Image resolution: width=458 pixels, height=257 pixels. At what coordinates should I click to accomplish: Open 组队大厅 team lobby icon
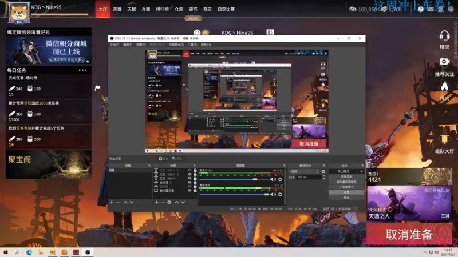click(x=445, y=139)
